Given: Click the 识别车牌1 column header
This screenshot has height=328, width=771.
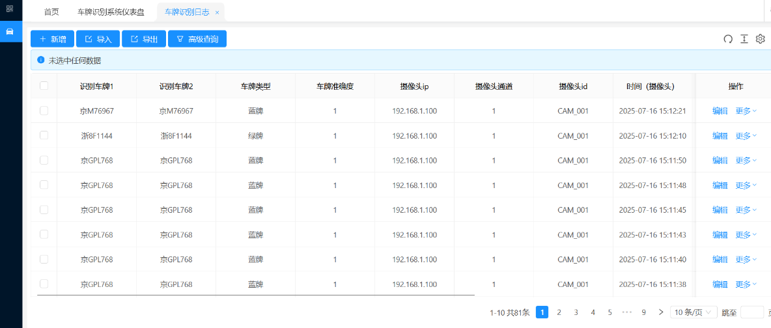Looking at the screenshot, I should click(97, 86).
